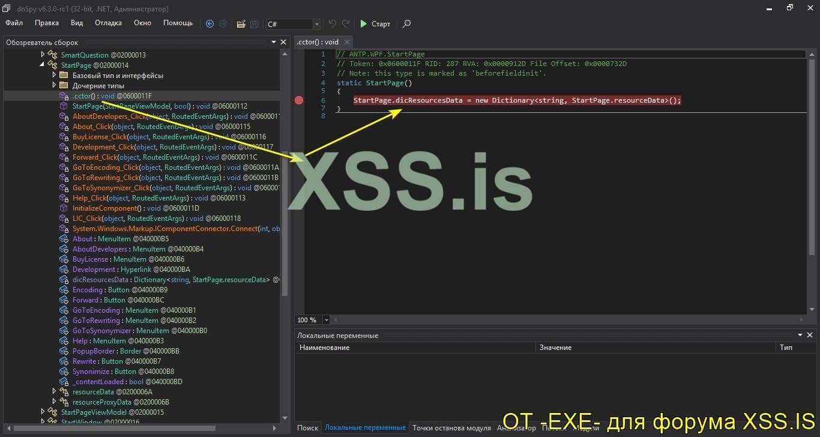Click the field icon beside _contentLoaded : bool
The width and height of the screenshot is (820, 437).
(x=64, y=382)
